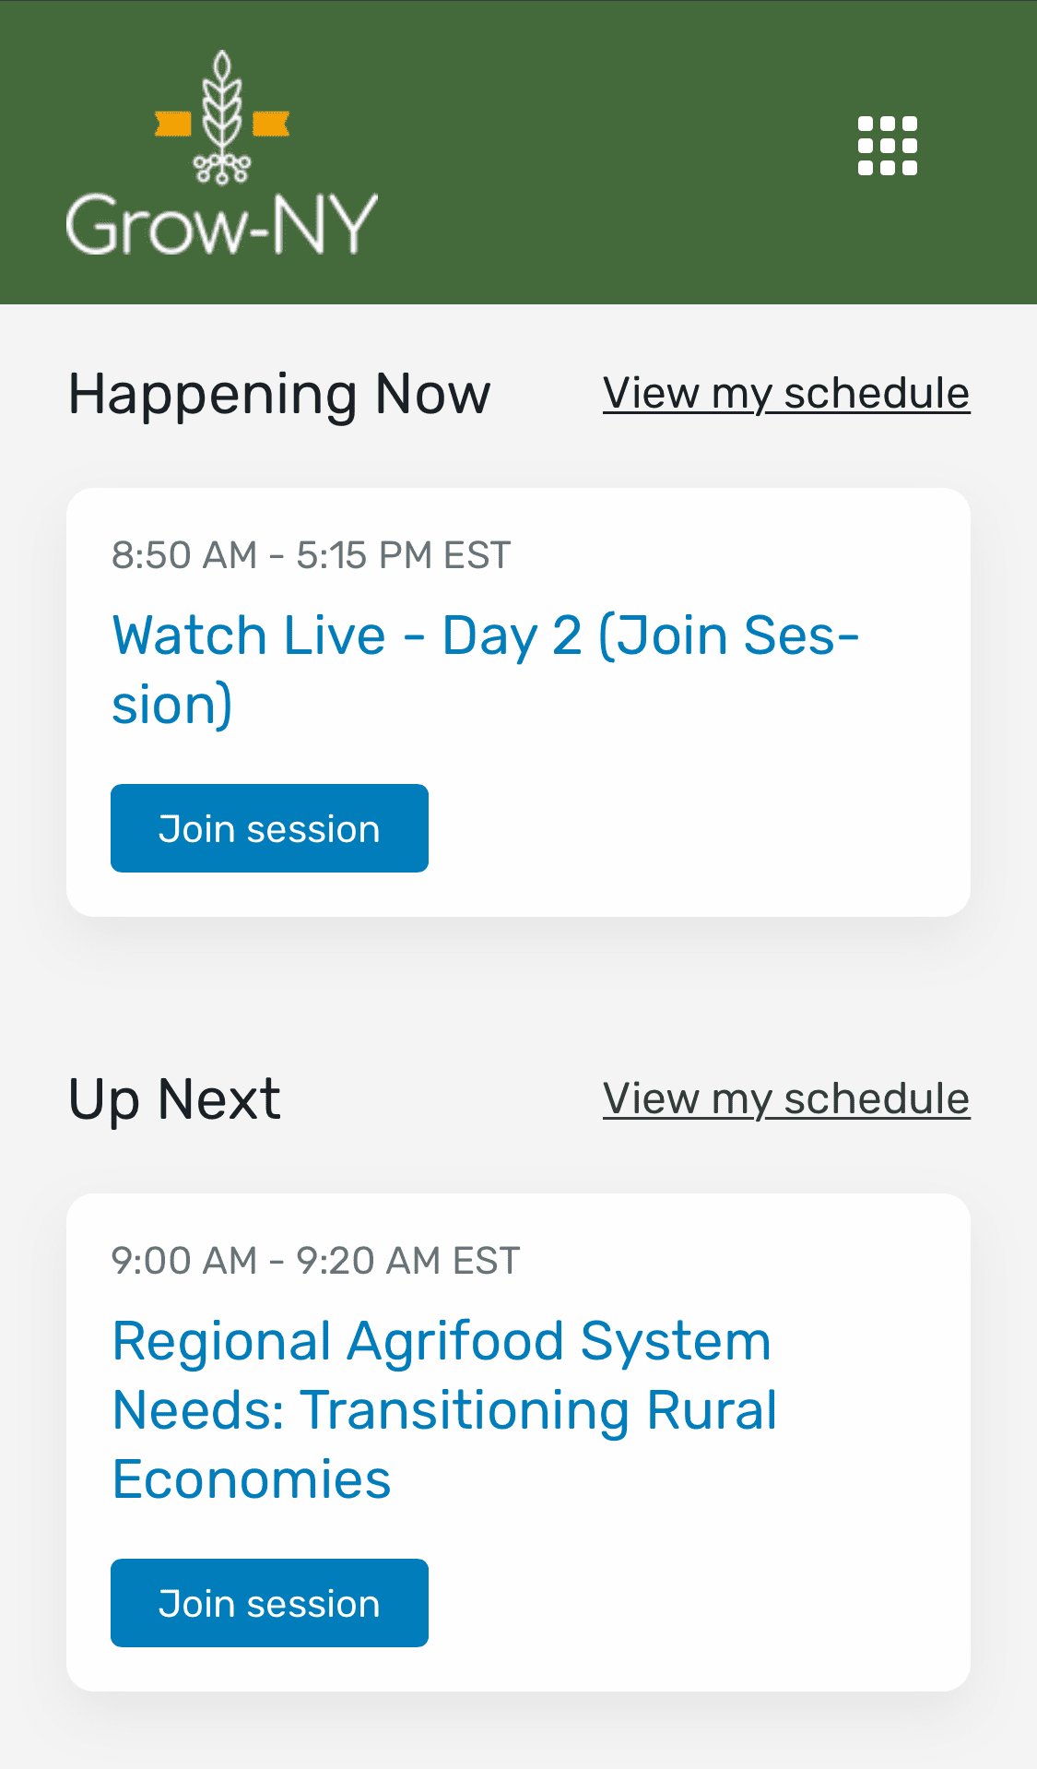1037x1769 pixels.
Task: Click the 9:00 AM - 9:20 AM EST time
Action: [315, 1261]
